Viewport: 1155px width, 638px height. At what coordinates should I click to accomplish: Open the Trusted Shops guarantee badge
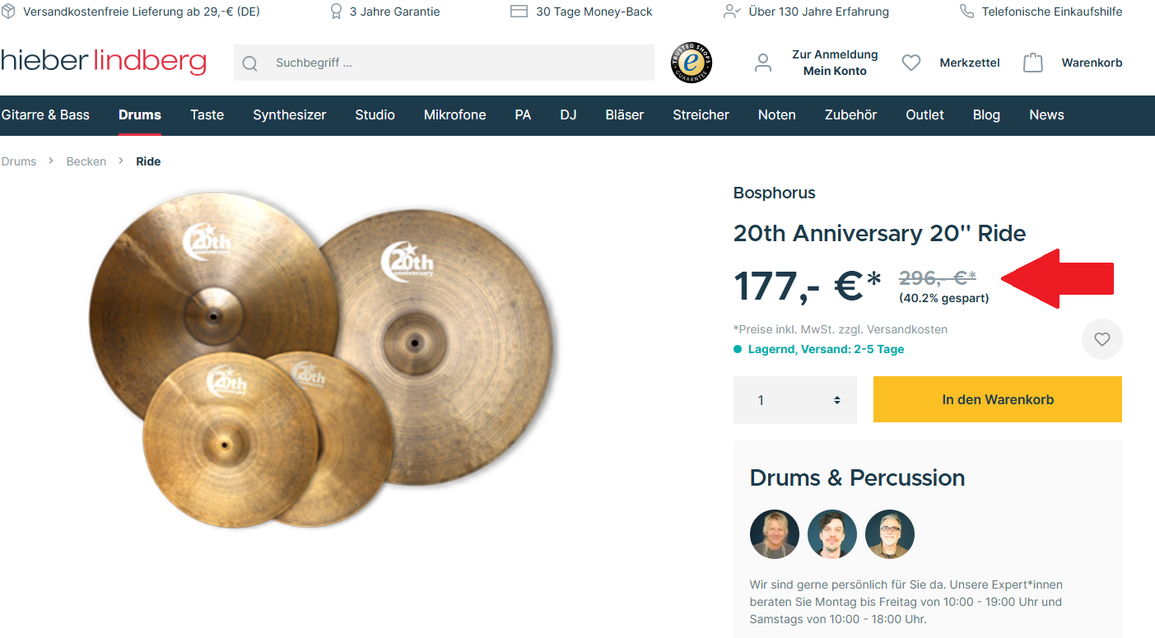[692, 63]
